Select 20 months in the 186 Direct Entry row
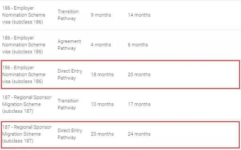The width and height of the screenshot is (241, 150). [x=139, y=75]
